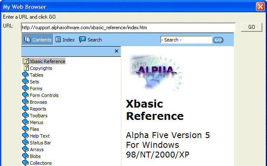Click the Copyrights help-page icon
The width and height of the screenshot is (267, 166).
tap(26, 68)
